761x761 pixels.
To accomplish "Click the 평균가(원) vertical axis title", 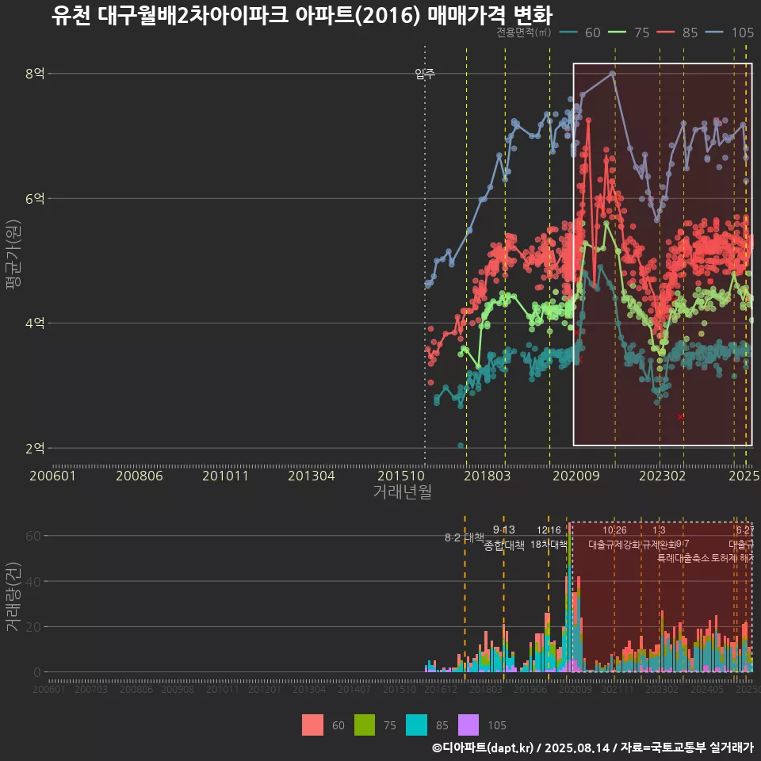I will [x=13, y=254].
